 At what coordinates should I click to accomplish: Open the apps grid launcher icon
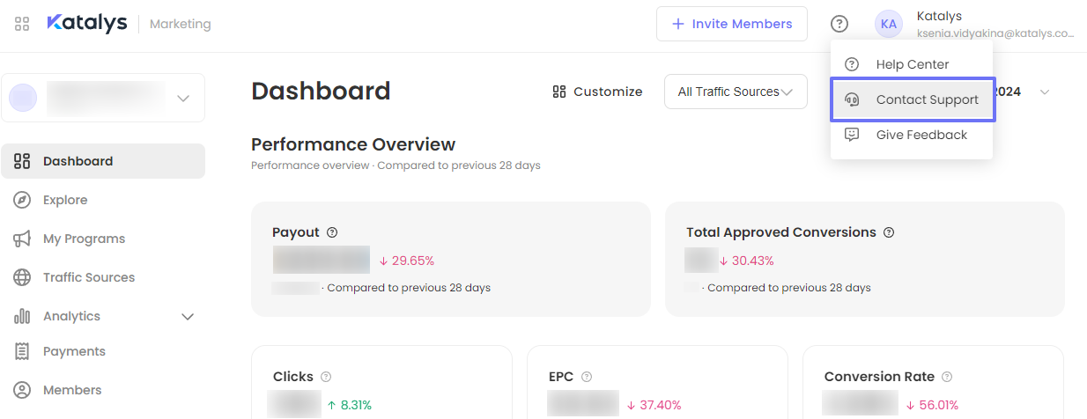22,24
